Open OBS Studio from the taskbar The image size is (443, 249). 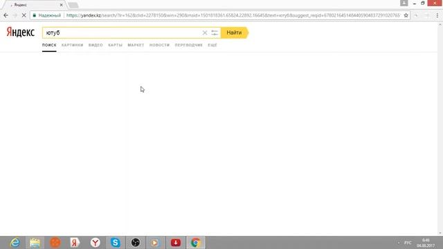coord(136,243)
